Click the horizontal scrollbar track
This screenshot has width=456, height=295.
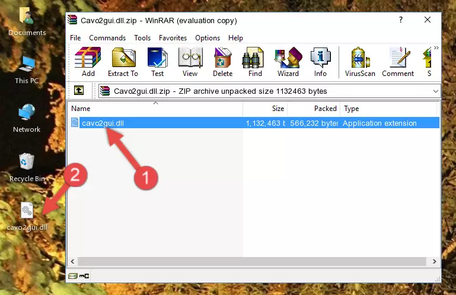(252, 262)
